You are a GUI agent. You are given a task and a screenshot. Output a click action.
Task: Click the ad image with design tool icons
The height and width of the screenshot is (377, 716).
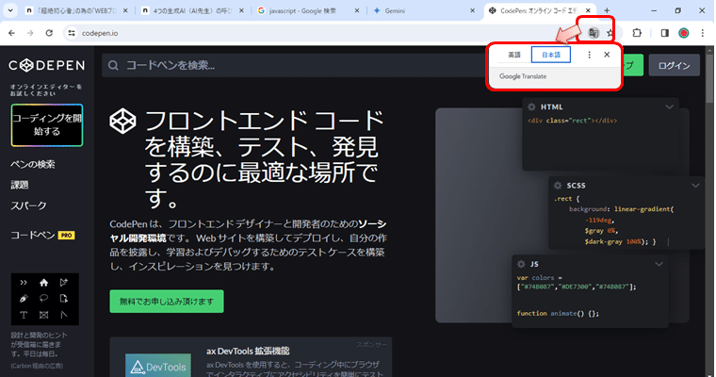45,300
